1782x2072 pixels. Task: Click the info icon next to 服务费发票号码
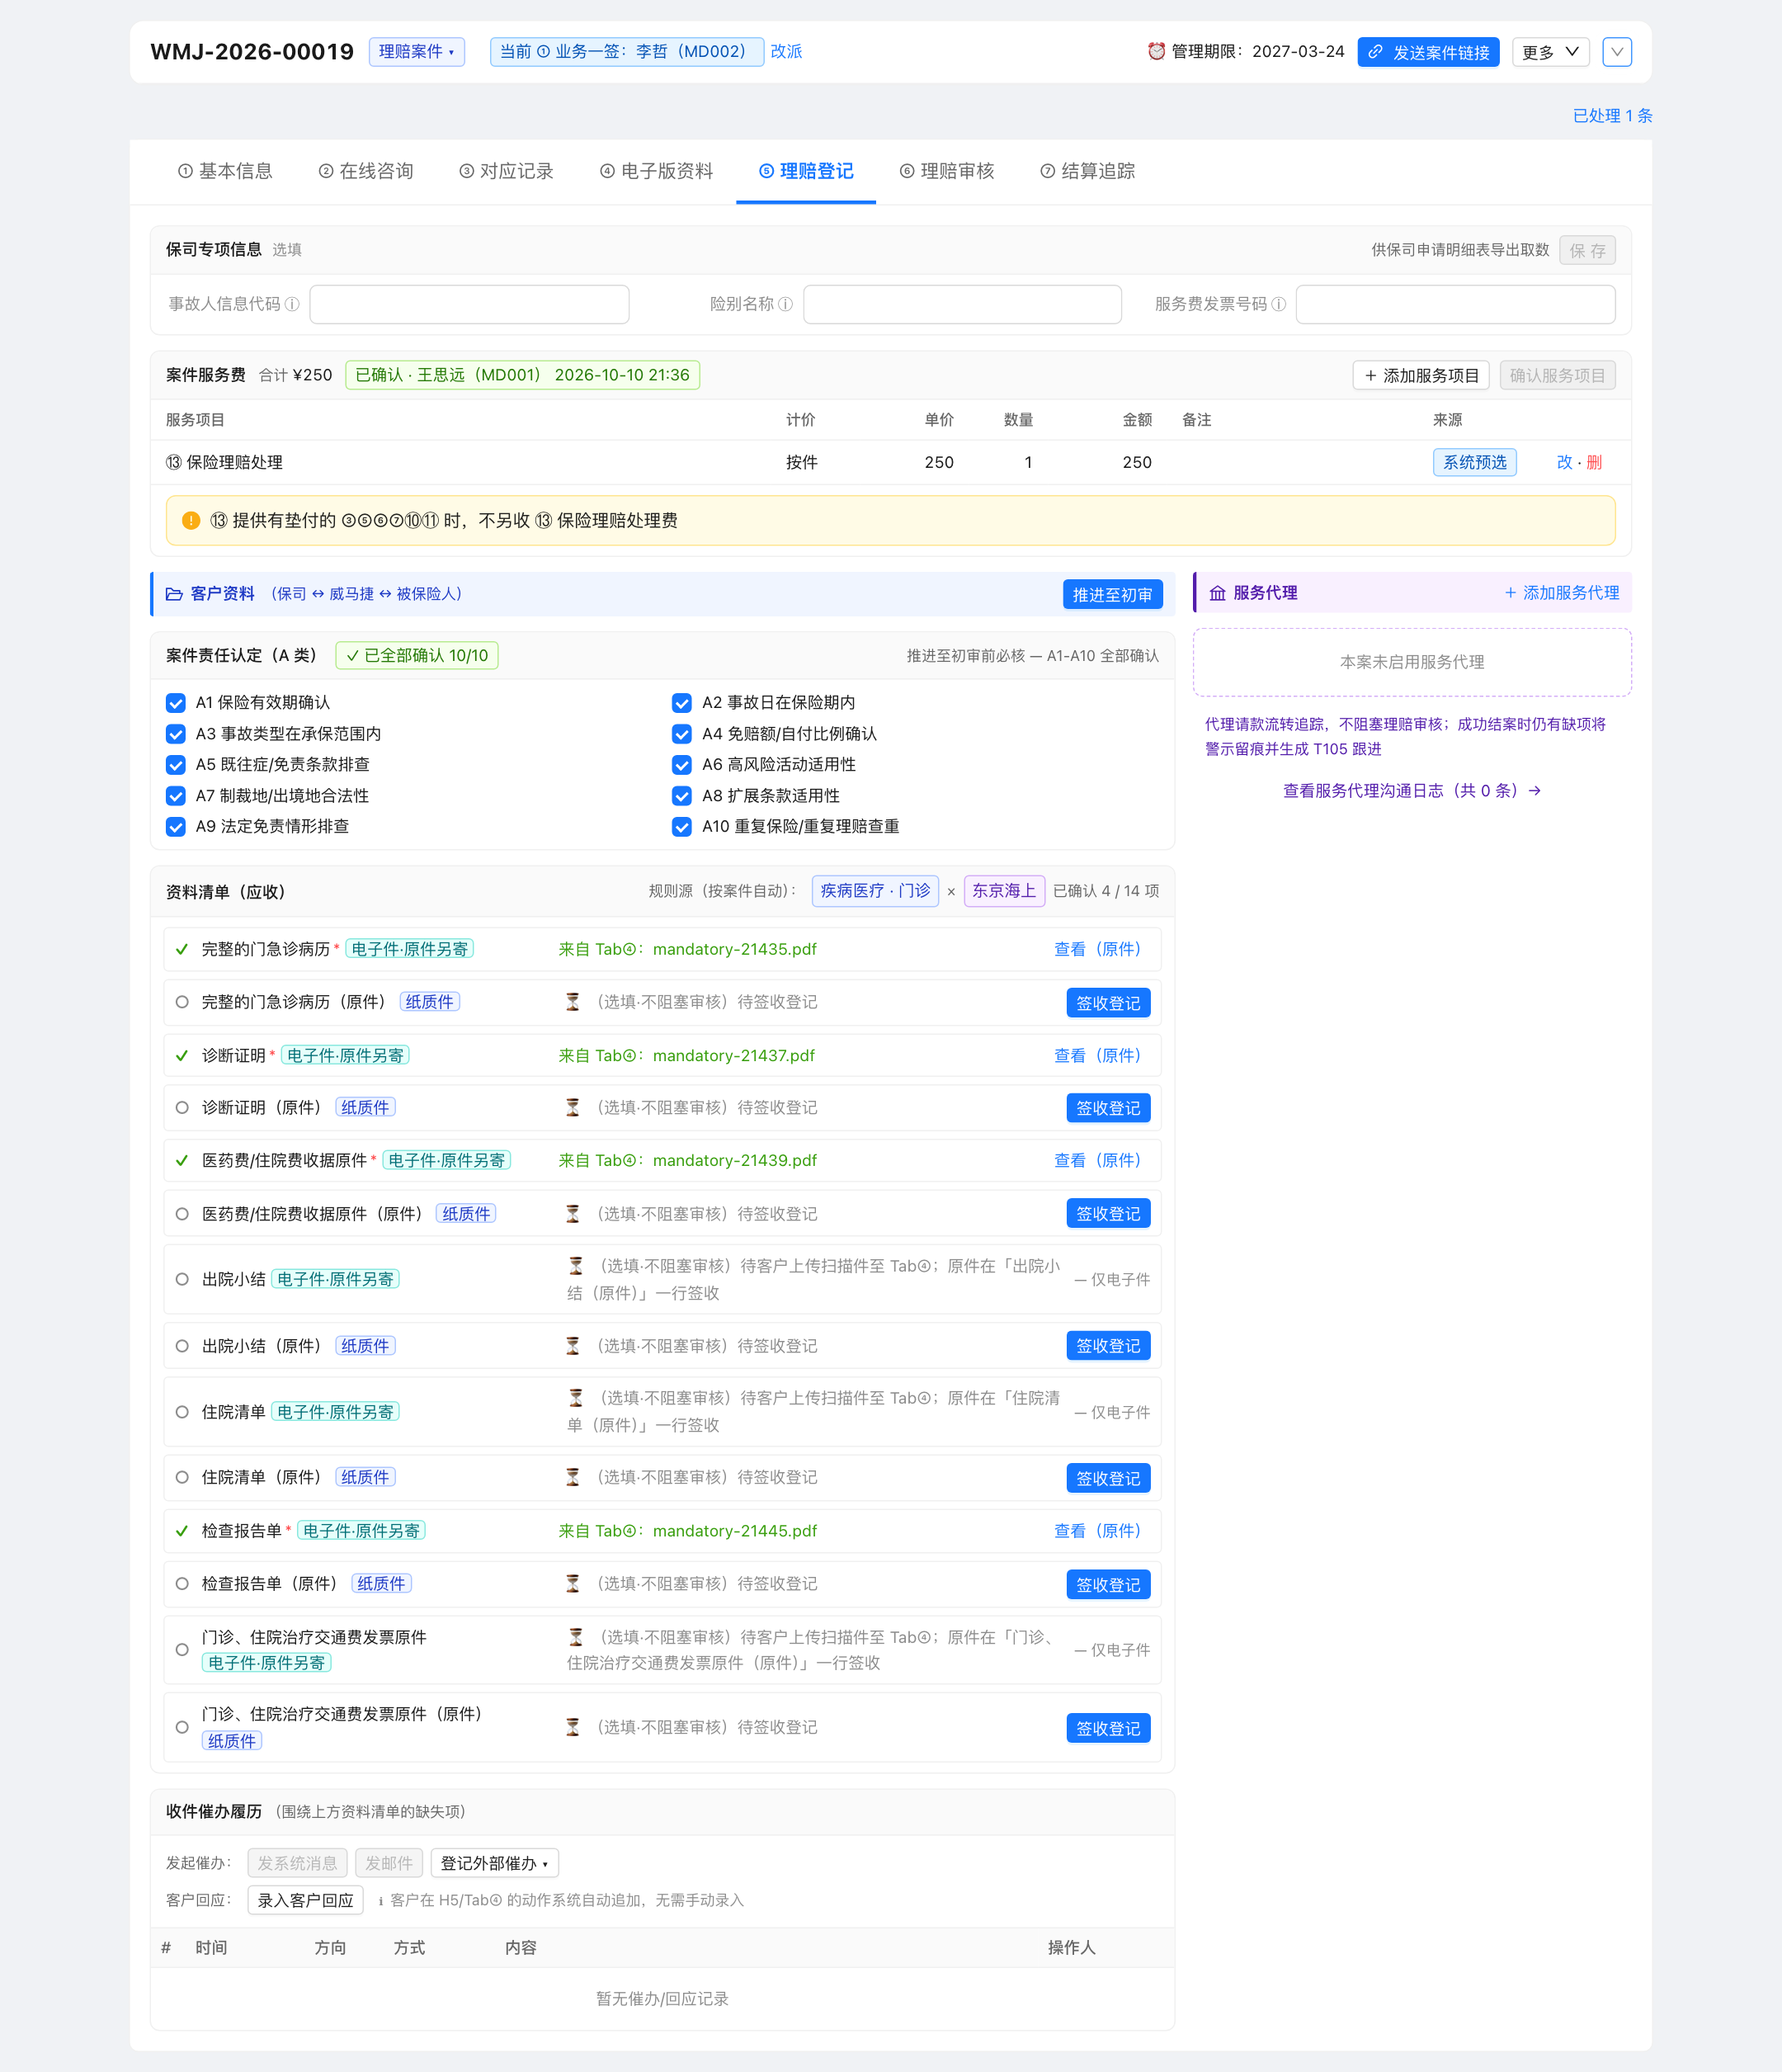[x=1278, y=304]
